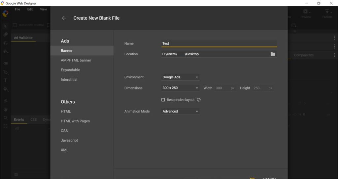Open the three-dot menu of the Components panel

coord(335,55)
